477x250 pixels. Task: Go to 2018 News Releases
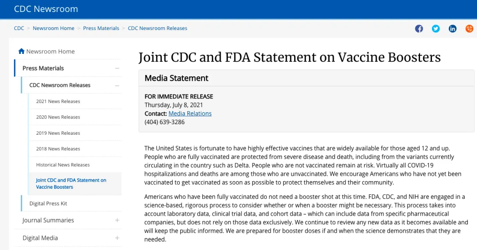click(58, 149)
